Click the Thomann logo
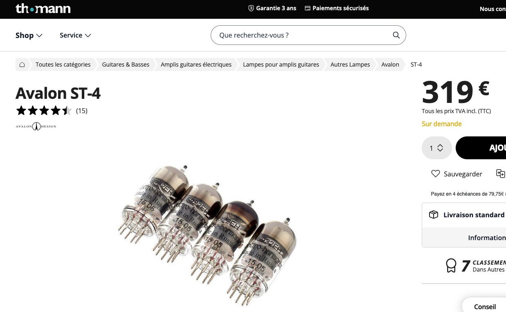The width and height of the screenshot is (506, 312). pos(43,9)
